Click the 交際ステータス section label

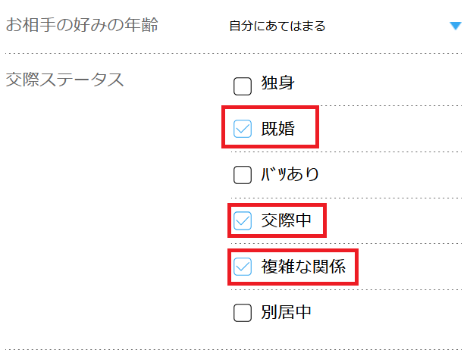click(64, 79)
